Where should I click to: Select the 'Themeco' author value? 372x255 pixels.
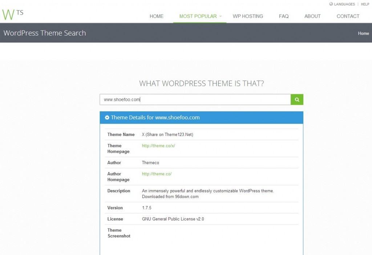pyautogui.click(x=150, y=163)
